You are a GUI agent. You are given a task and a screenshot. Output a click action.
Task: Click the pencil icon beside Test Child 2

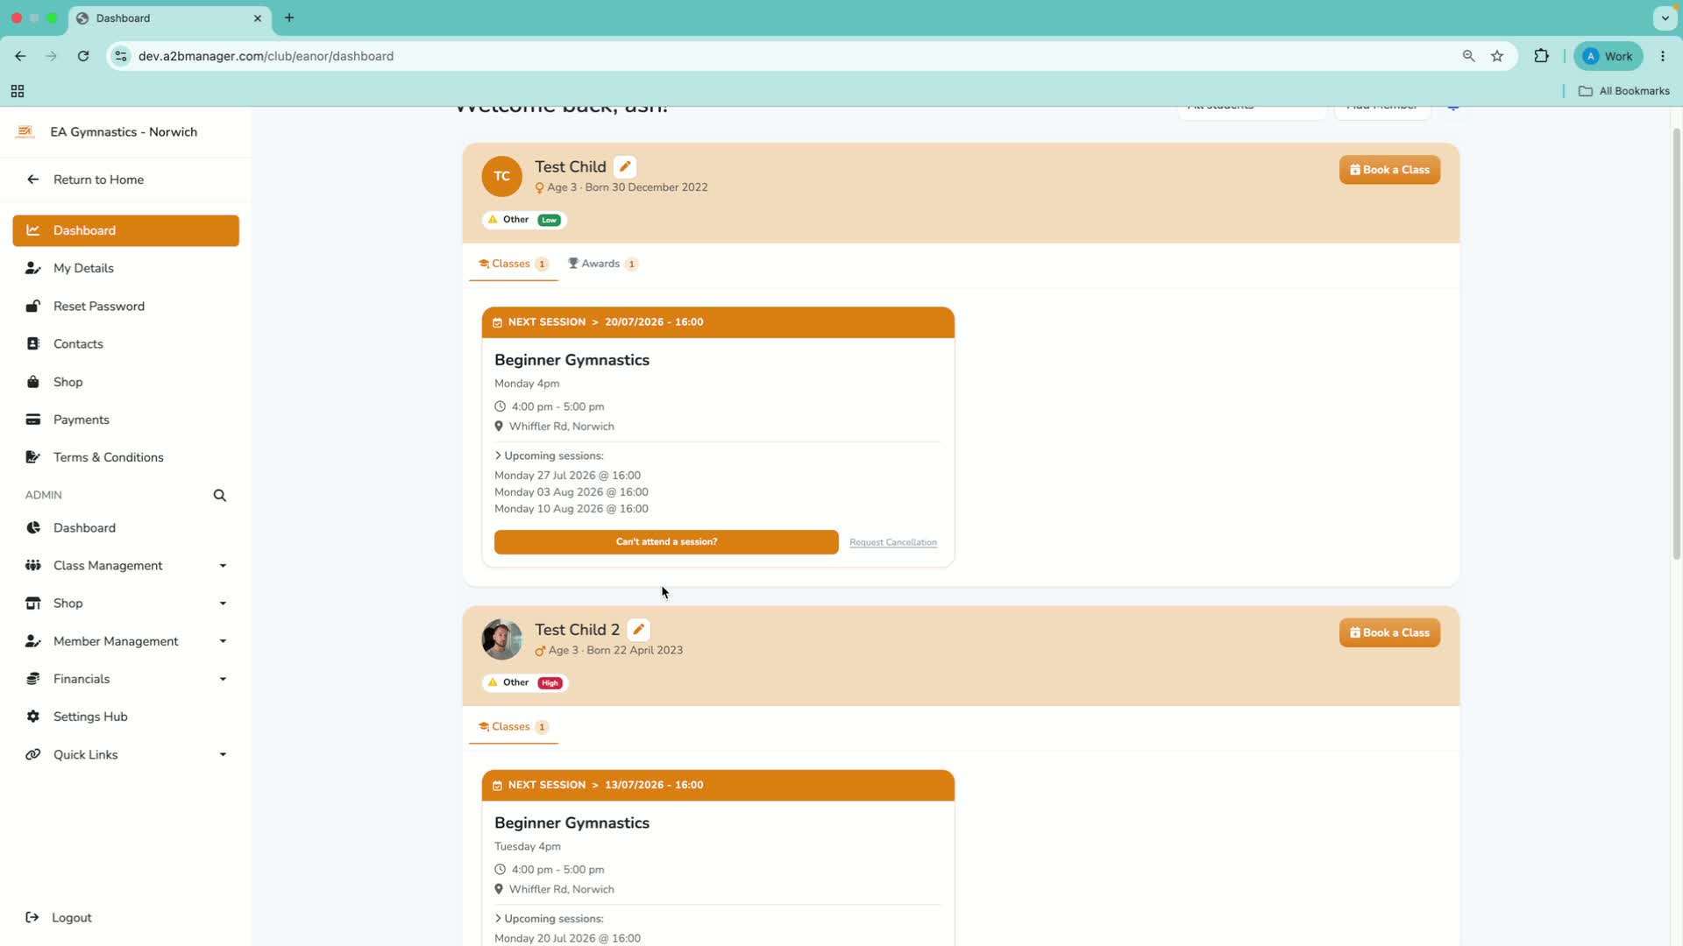pos(639,630)
